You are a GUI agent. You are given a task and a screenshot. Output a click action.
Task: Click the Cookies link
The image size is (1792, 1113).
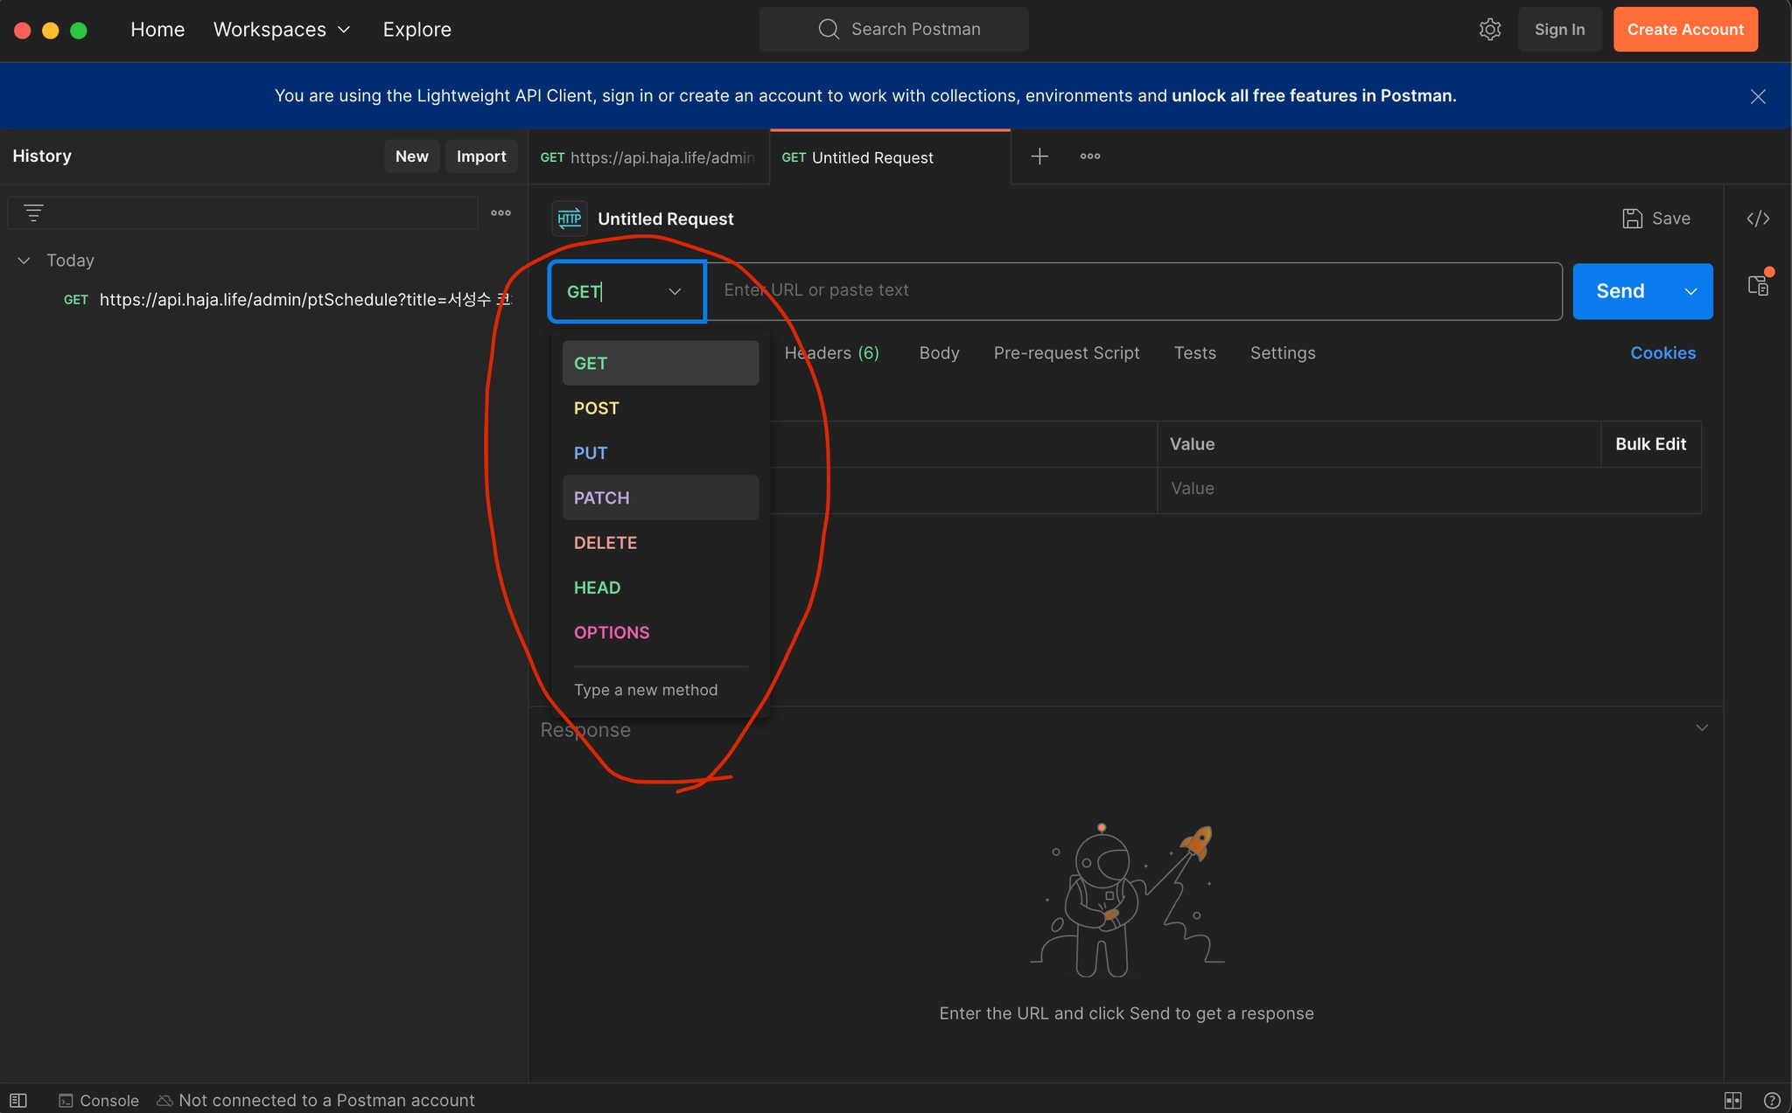[x=1662, y=353]
